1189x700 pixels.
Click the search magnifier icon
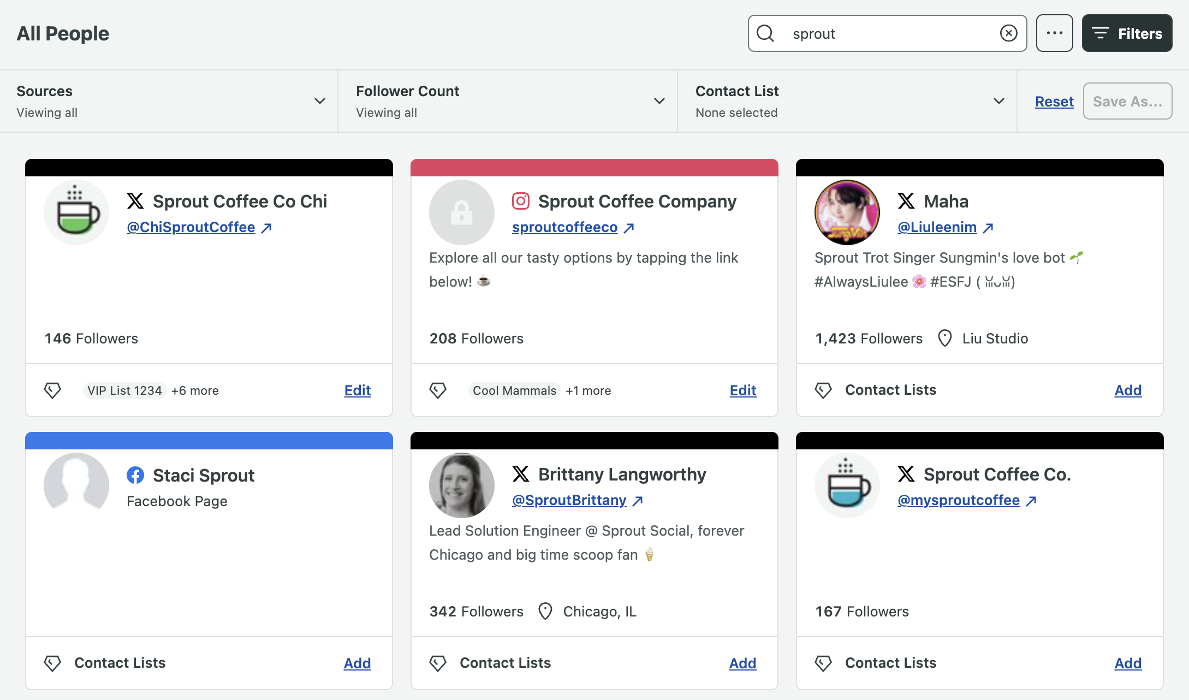tap(765, 33)
